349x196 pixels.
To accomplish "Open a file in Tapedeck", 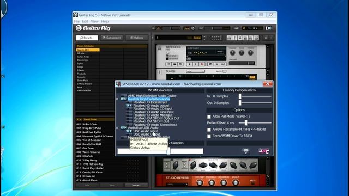I will coord(174,64).
